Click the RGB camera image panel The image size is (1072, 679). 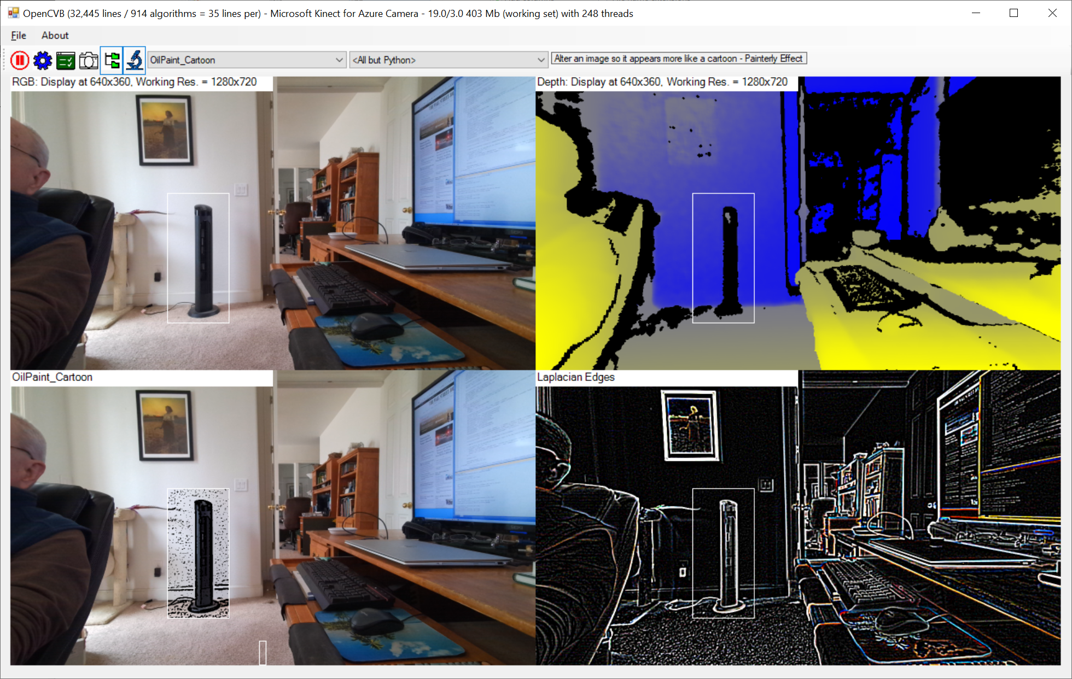click(272, 230)
